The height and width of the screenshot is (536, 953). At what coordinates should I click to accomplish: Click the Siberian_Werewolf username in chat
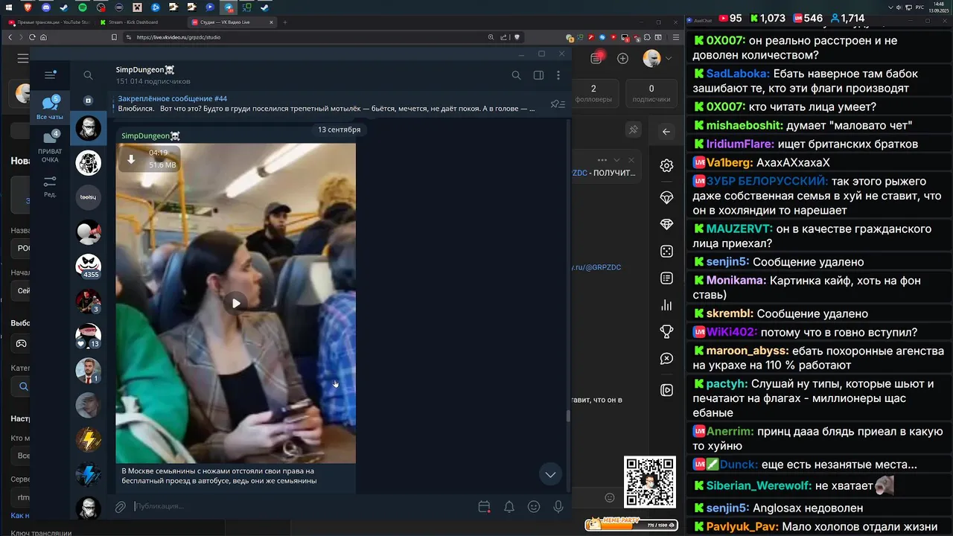758,486
